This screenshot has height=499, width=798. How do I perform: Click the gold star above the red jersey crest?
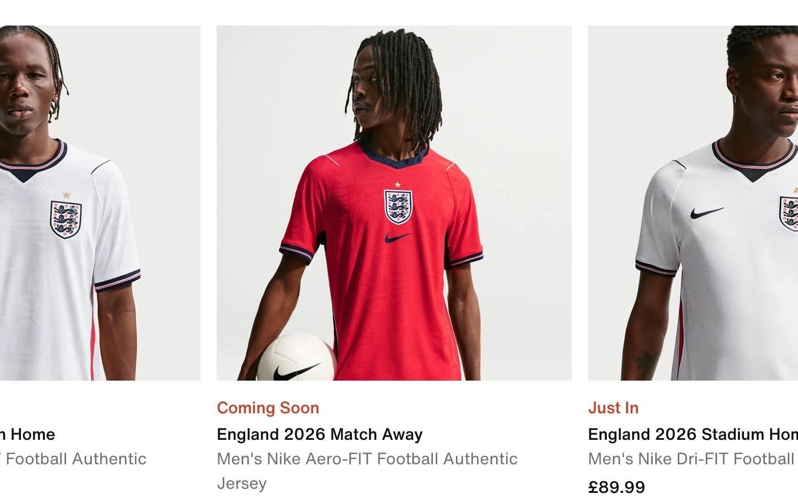tap(398, 185)
